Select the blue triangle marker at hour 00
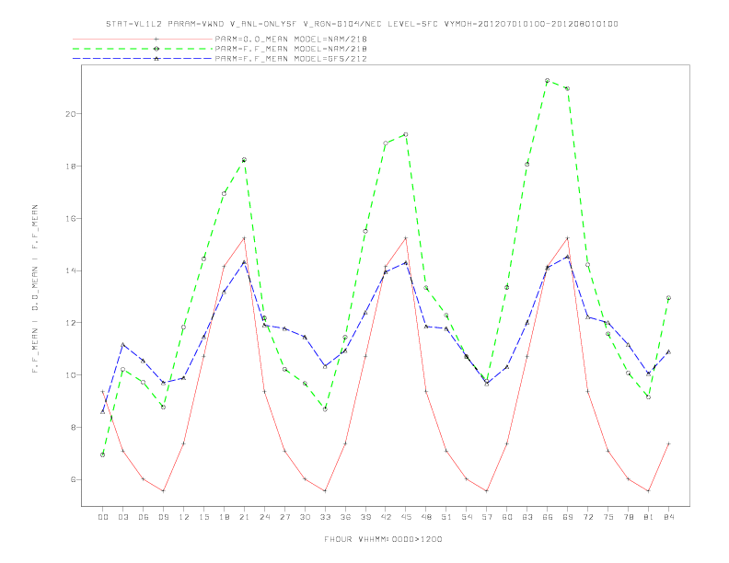 [x=103, y=411]
